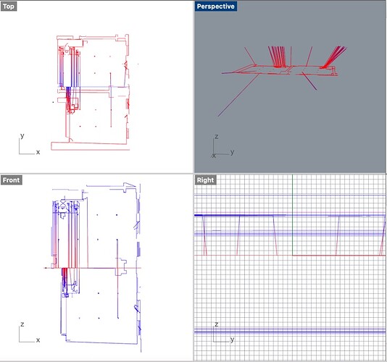Open the Perspective viewport title menu

click(x=215, y=7)
